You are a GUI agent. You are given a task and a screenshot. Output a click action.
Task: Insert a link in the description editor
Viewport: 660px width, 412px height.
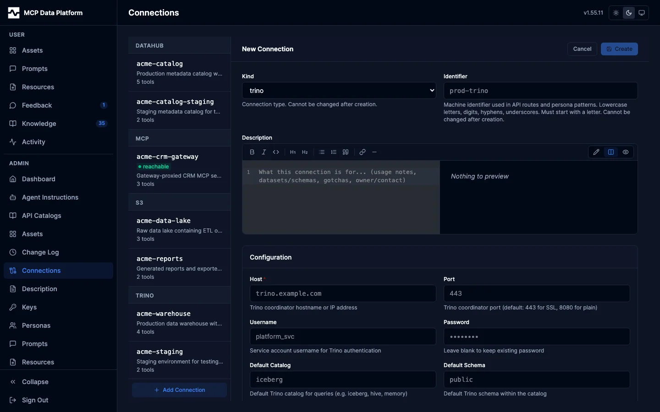[x=363, y=152]
